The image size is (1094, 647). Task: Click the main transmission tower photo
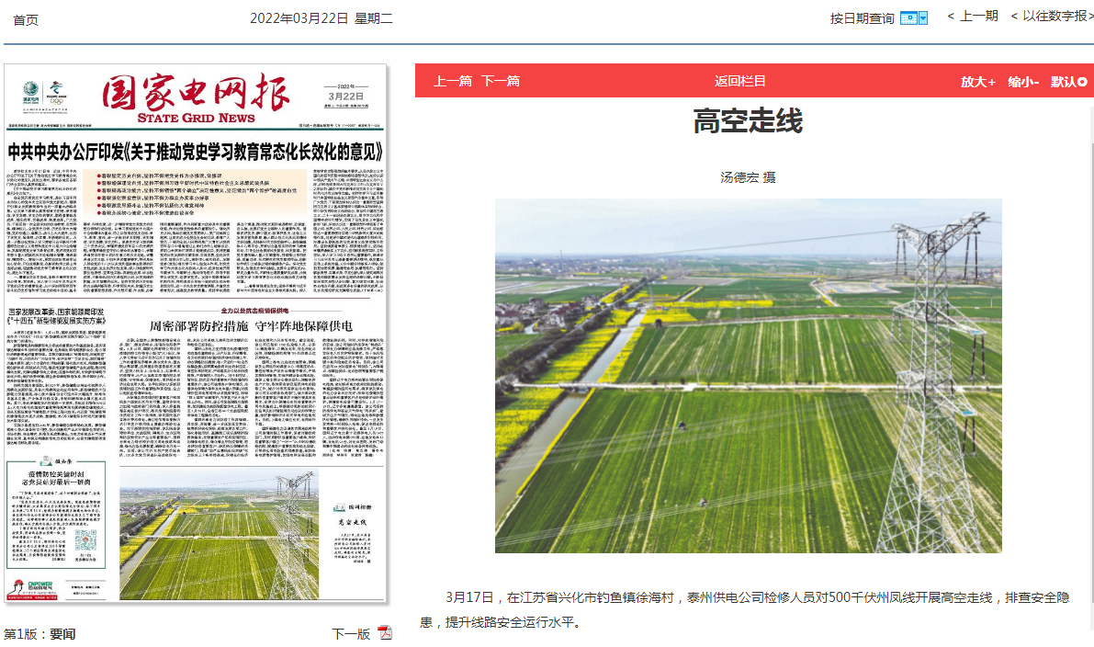pyautogui.click(x=748, y=376)
